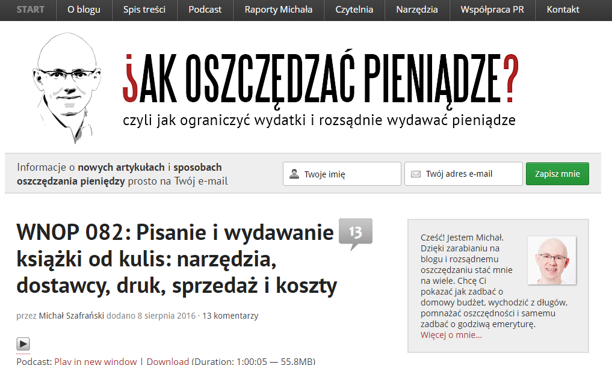Click the date text 8 sierpnia 2016

[166, 316]
